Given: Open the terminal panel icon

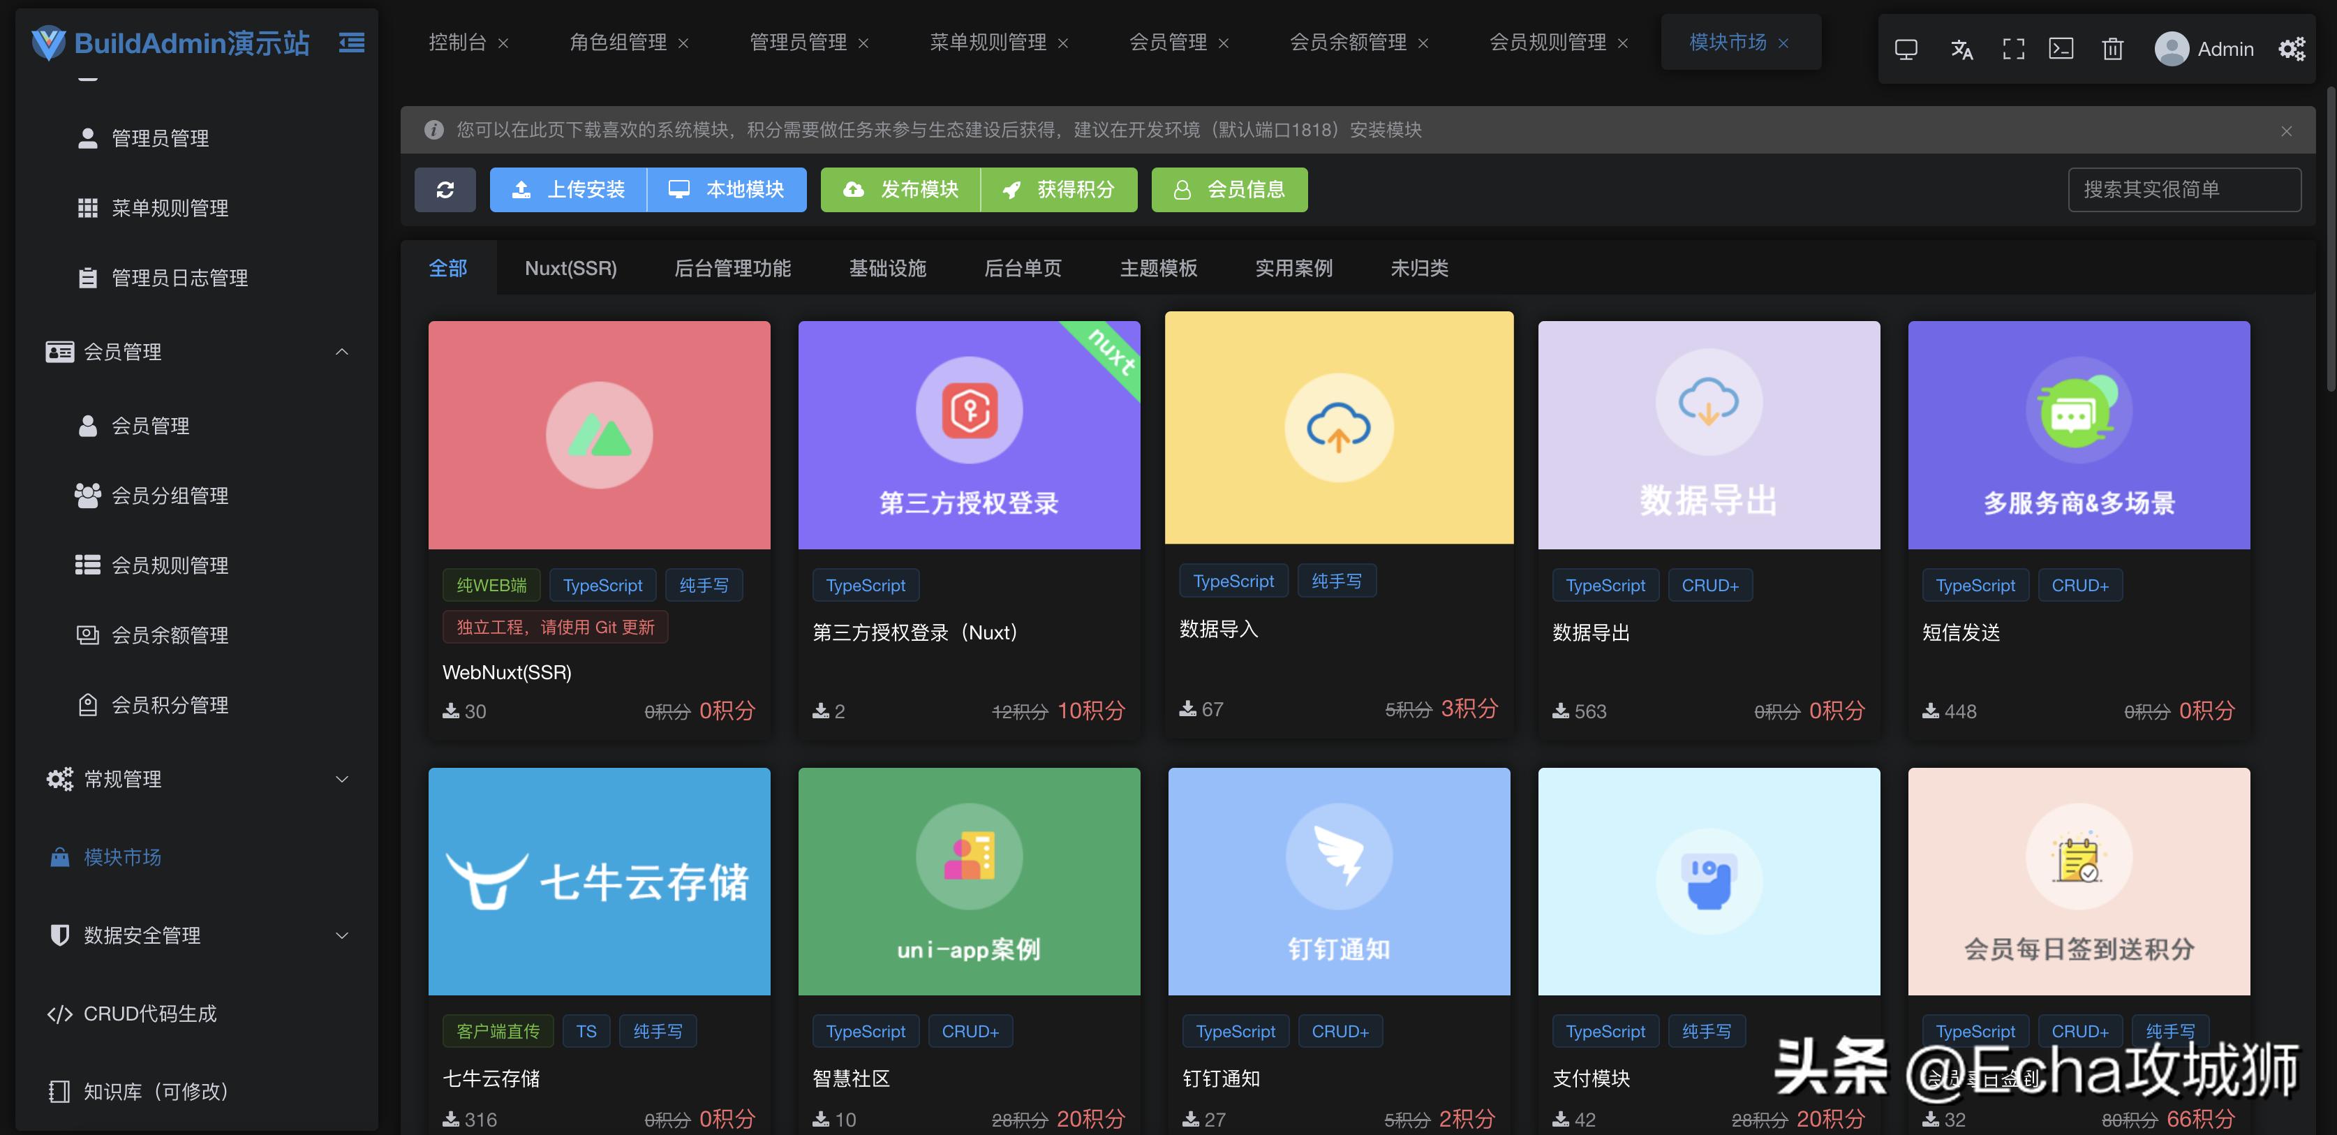Looking at the screenshot, I should tap(2062, 48).
